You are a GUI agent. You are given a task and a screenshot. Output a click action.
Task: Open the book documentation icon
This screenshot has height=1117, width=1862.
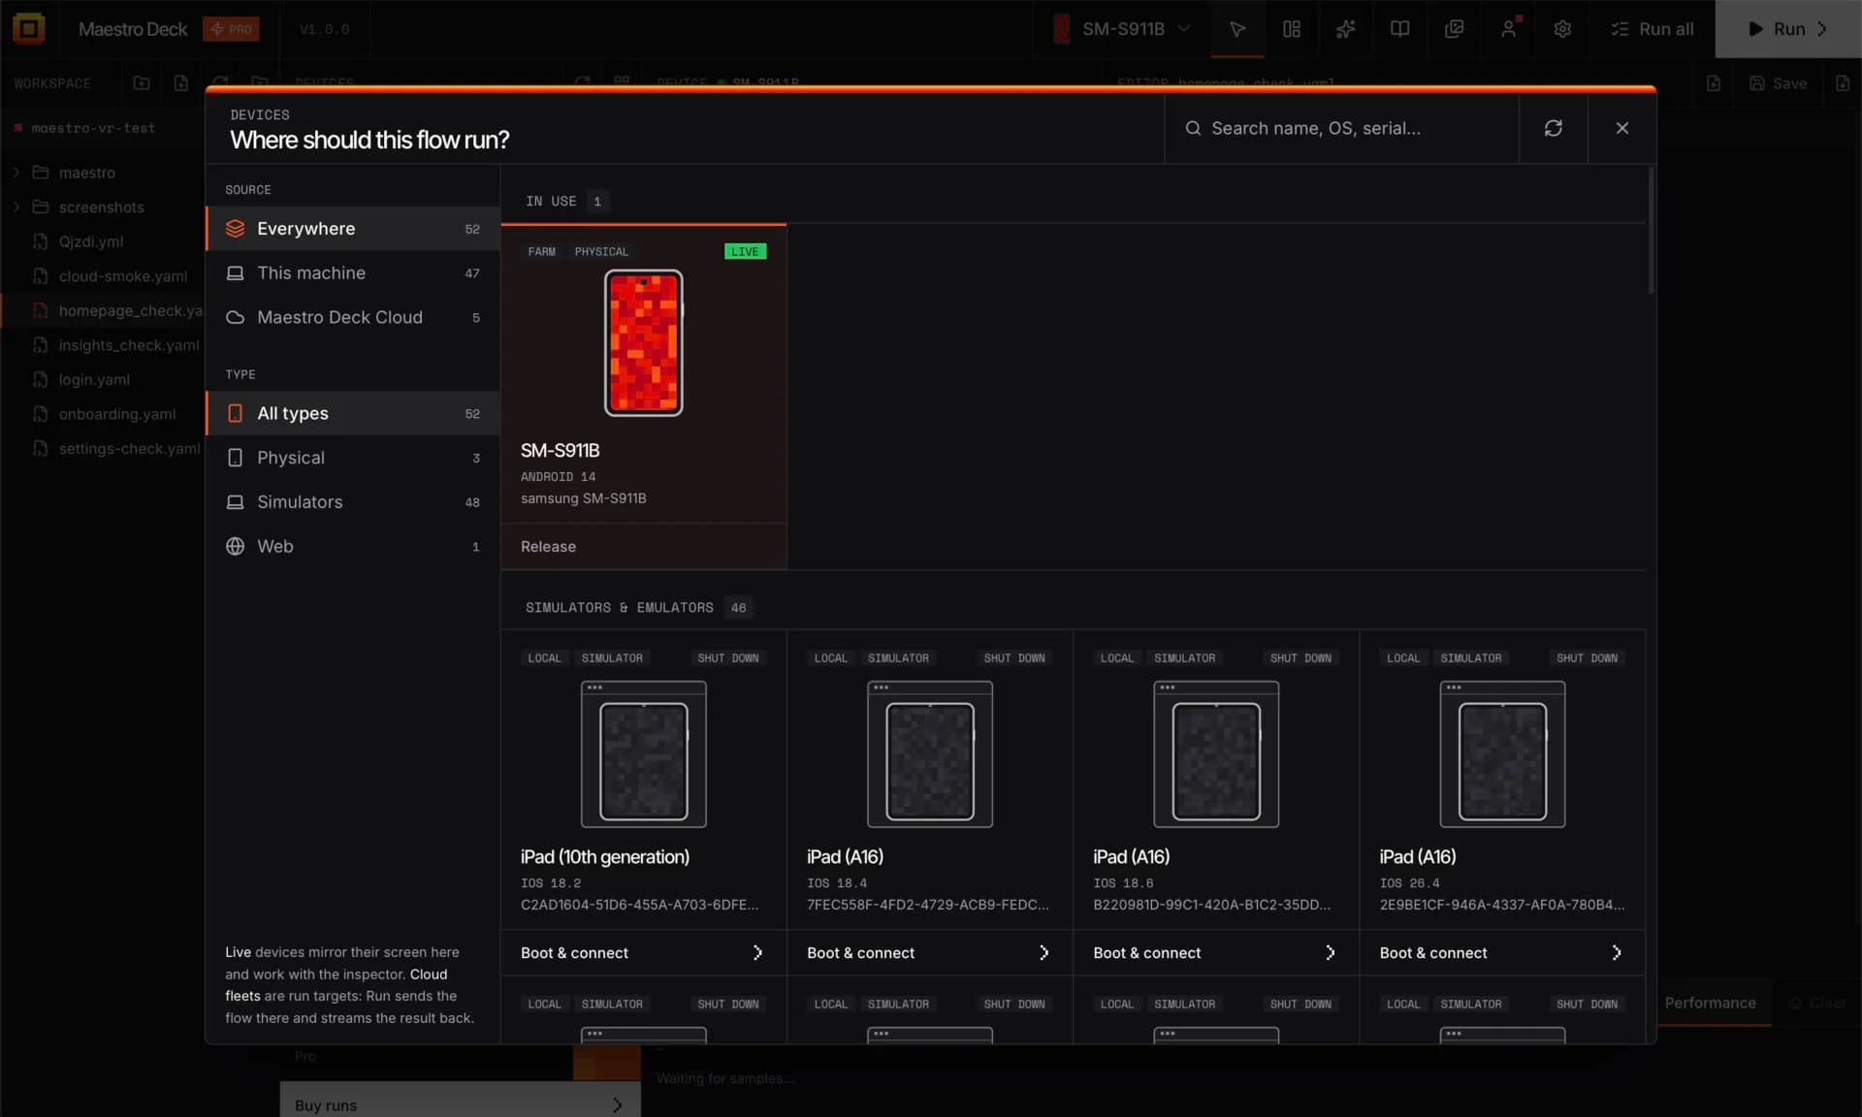[1399, 29]
